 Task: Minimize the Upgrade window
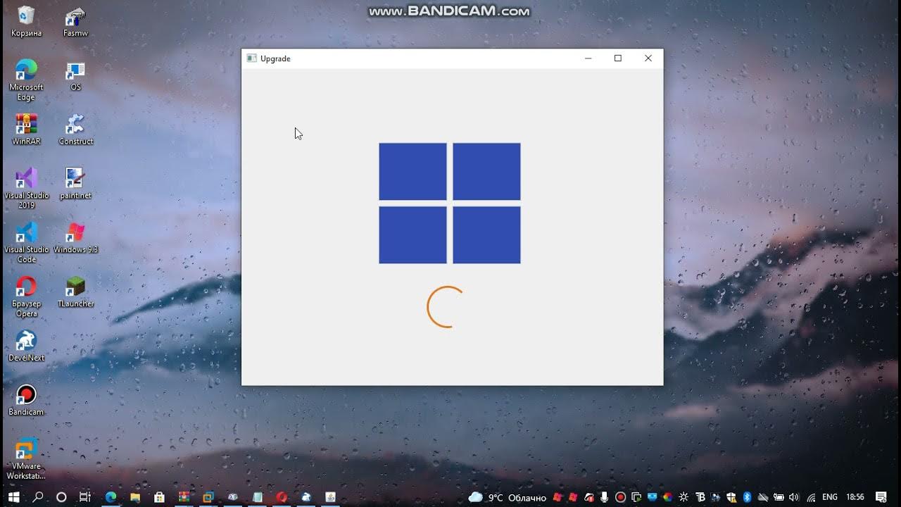[588, 58]
